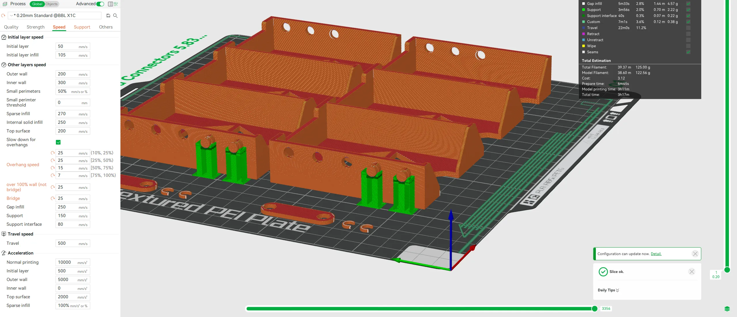The height and width of the screenshot is (317, 737).
Task: Uncheck Slow down for overhangs
Action: point(58,142)
